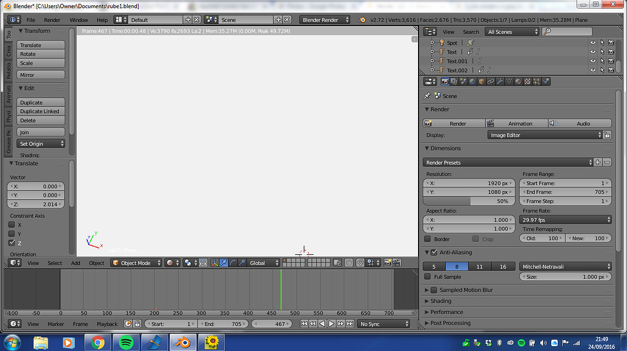Open the Object properties tab (cube icon)
627x351 pixels.
(482, 82)
